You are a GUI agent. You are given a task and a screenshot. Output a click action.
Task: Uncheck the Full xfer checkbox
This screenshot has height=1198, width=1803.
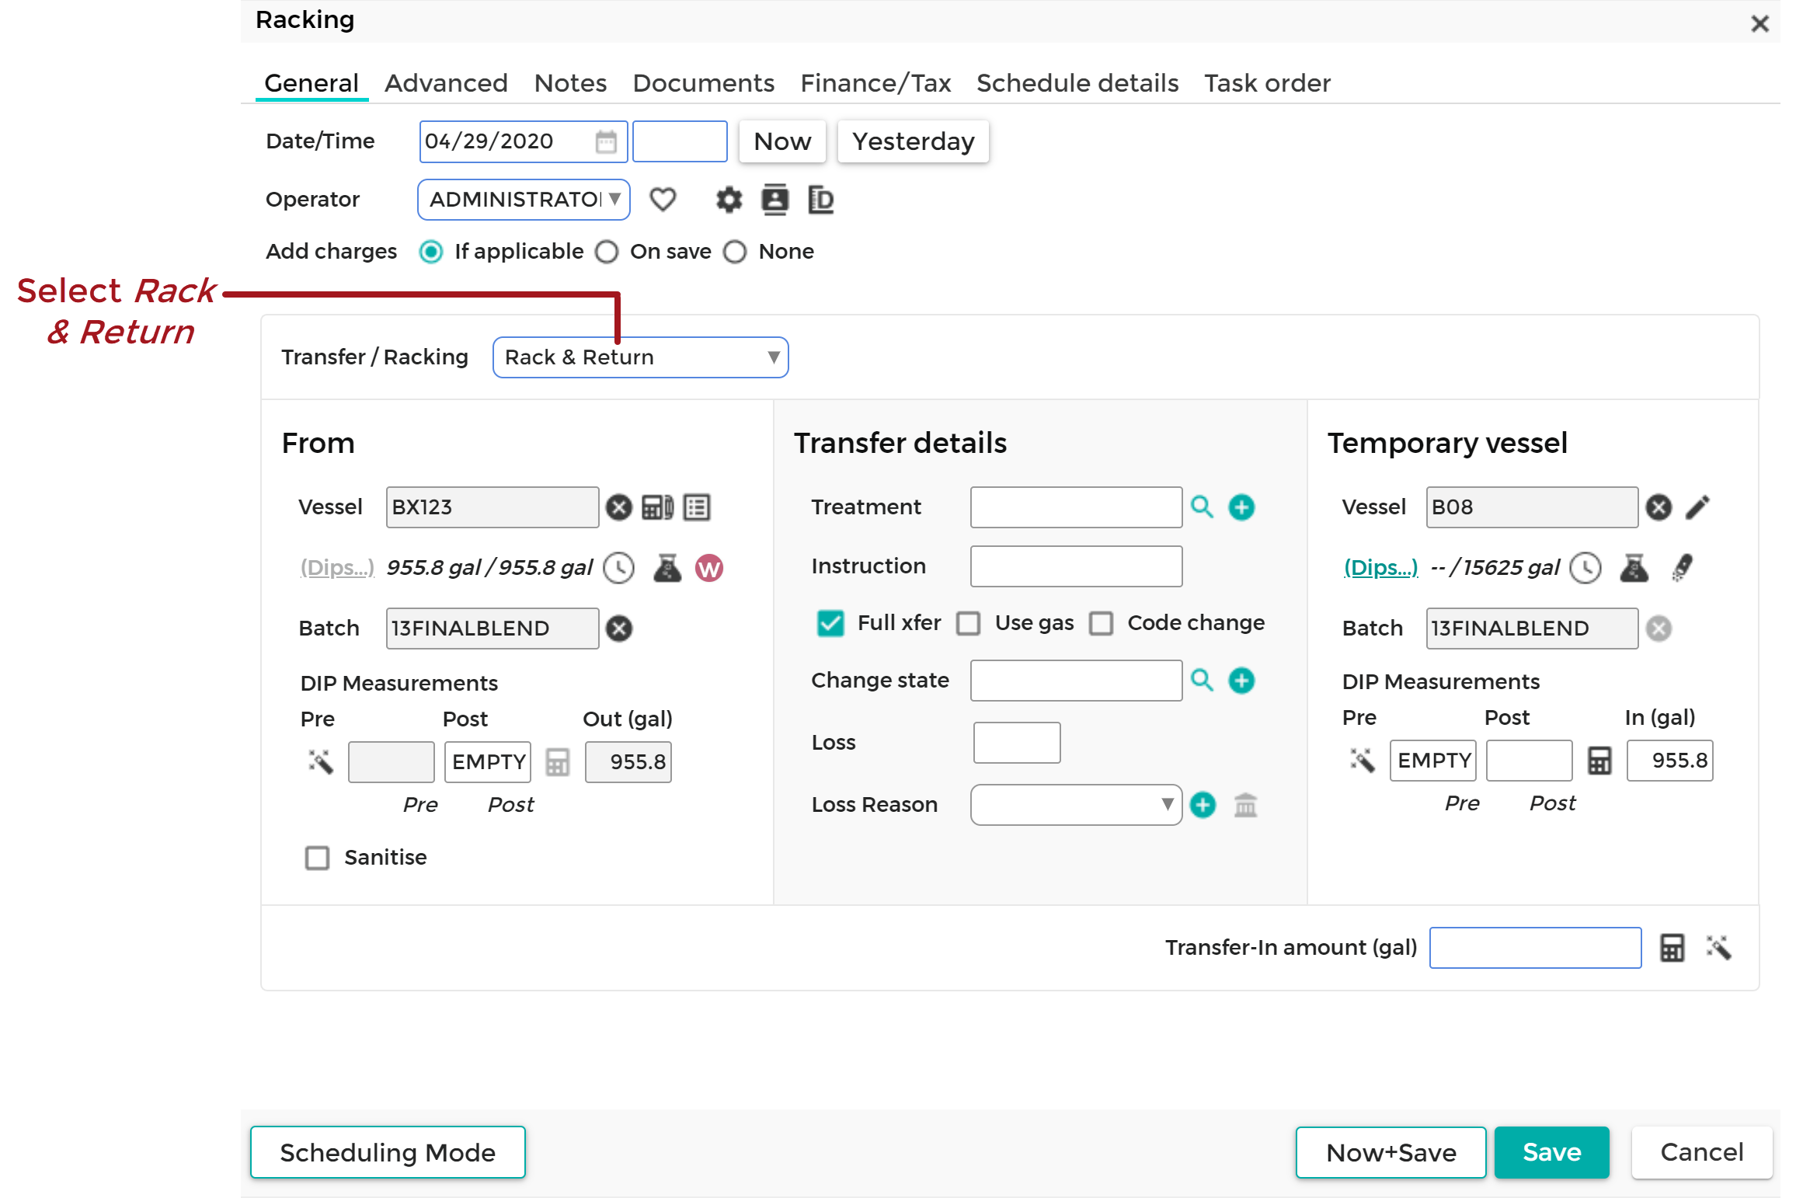pyautogui.click(x=830, y=623)
